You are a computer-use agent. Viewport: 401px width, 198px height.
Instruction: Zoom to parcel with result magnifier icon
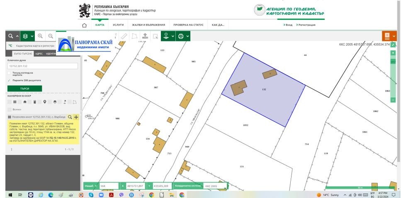click(x=70, y=117)
